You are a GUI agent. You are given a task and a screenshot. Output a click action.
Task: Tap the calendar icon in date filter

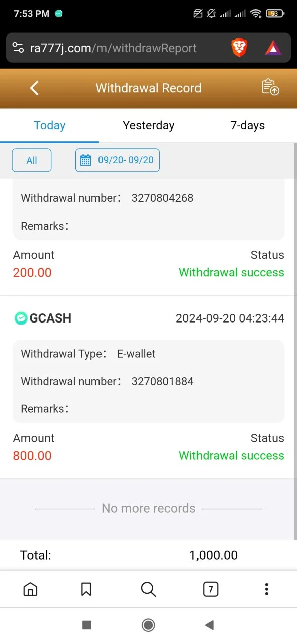coord(86,160)
